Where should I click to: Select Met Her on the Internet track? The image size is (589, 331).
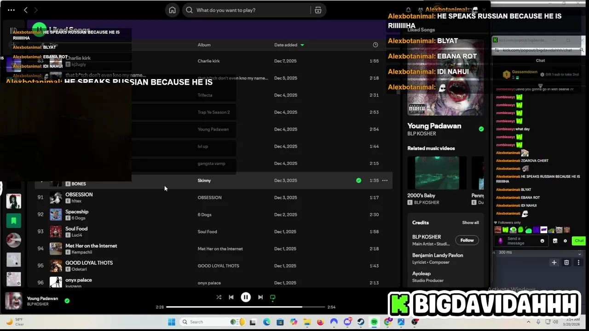[x=214, y=249]
